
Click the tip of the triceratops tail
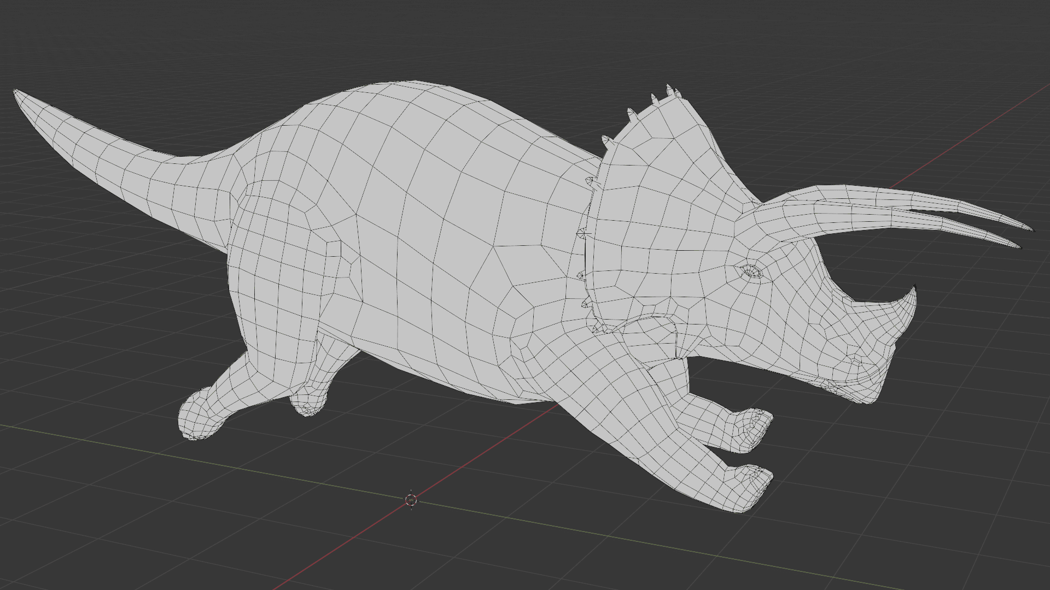16,92
